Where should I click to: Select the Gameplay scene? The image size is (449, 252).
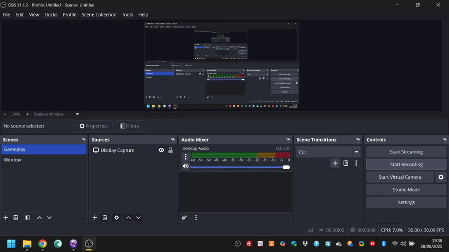tap(43, 149)
